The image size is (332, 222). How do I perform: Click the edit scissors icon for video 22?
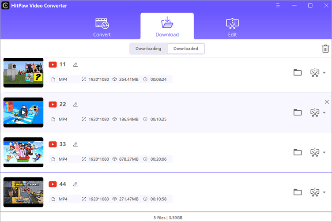(x=315, y=113)
